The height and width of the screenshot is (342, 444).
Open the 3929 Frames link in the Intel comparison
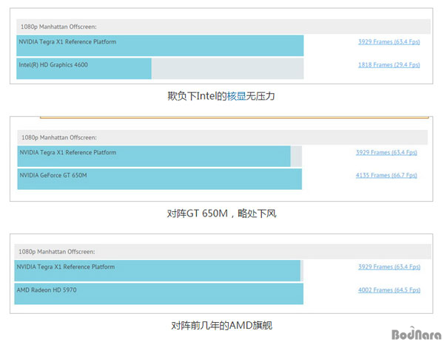point(388,42)
